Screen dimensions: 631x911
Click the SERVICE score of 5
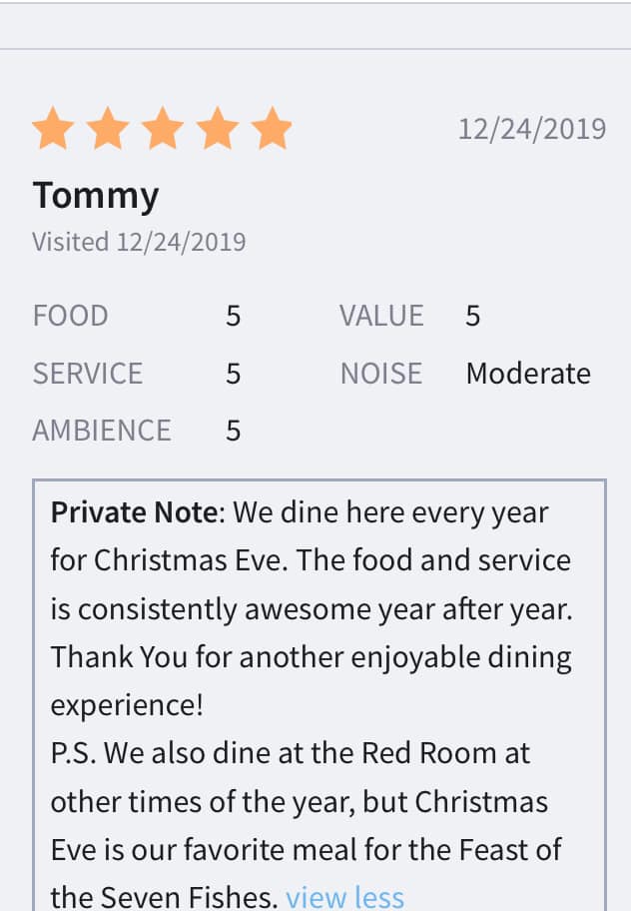233,374
